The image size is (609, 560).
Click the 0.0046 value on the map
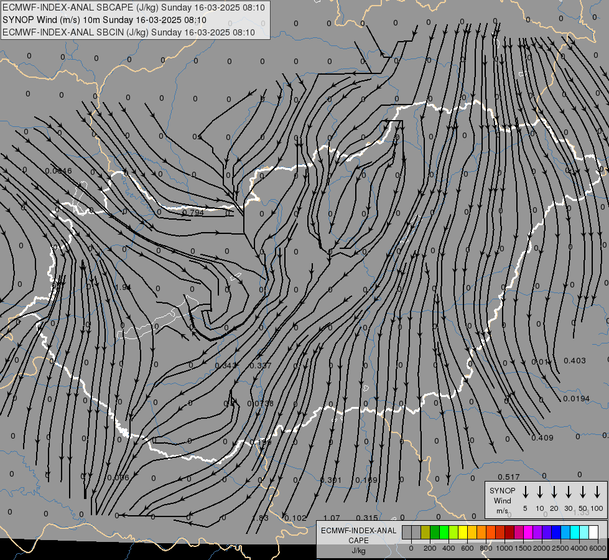pos(58,170)
